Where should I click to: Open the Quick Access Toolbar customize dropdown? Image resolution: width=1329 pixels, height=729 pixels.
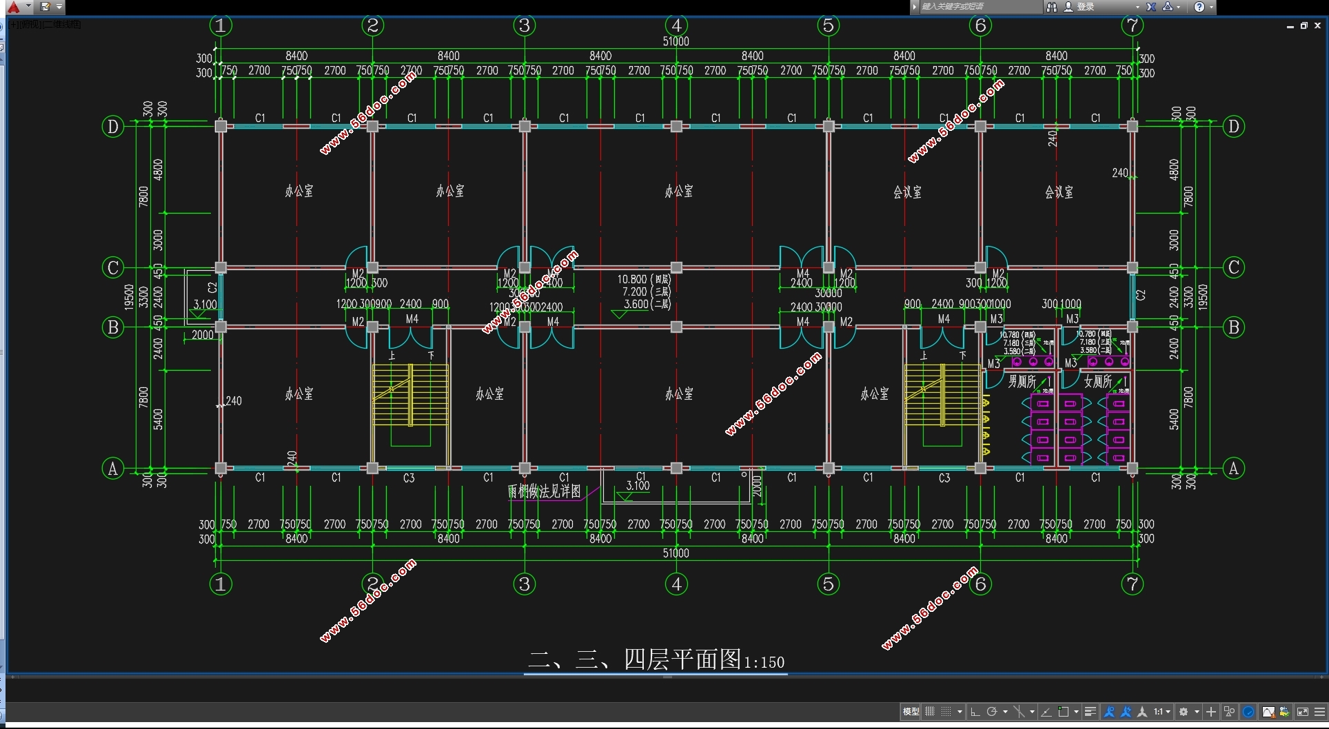(x=59, y=6)
